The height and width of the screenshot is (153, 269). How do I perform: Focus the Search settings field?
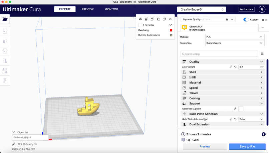point(219,54)
